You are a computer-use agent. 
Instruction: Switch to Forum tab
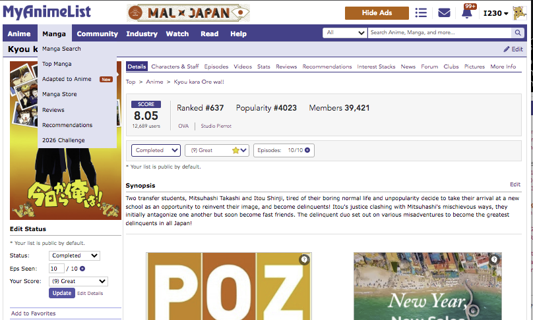click(429, 67)
